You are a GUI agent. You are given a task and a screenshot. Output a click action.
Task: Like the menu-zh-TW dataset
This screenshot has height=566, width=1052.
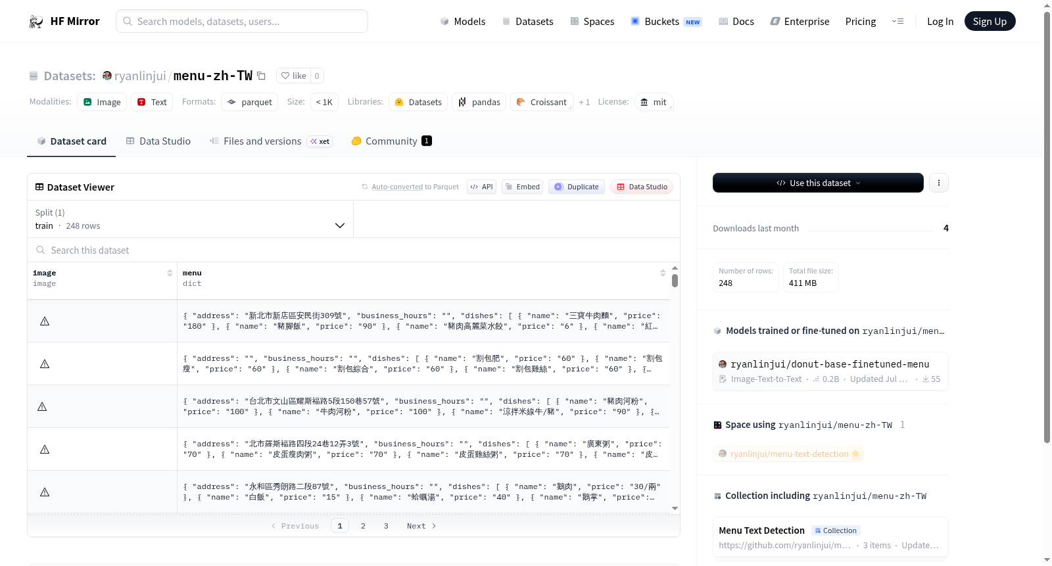[x=293, y=76]
